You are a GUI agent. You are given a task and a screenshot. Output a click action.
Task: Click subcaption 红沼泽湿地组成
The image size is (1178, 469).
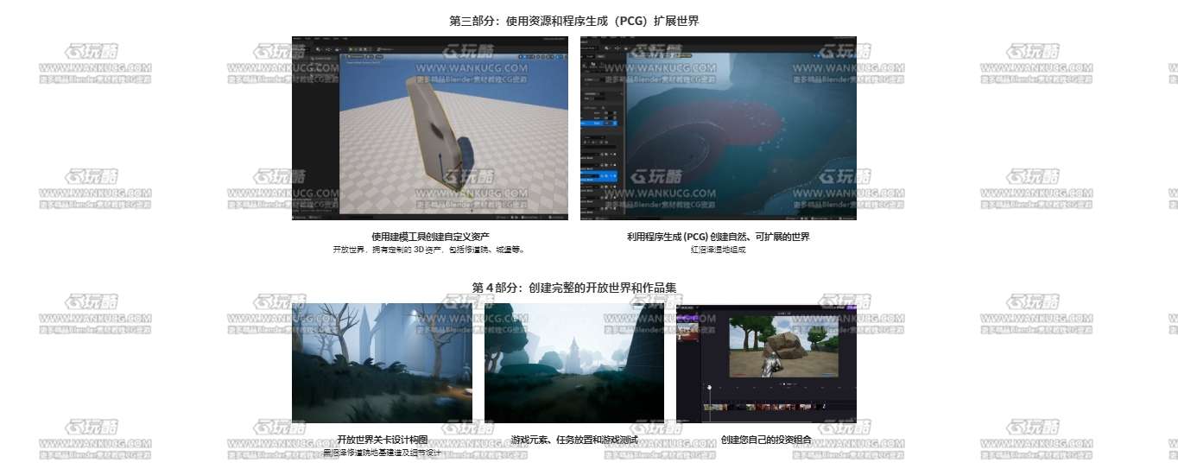[x=719, y=250]
